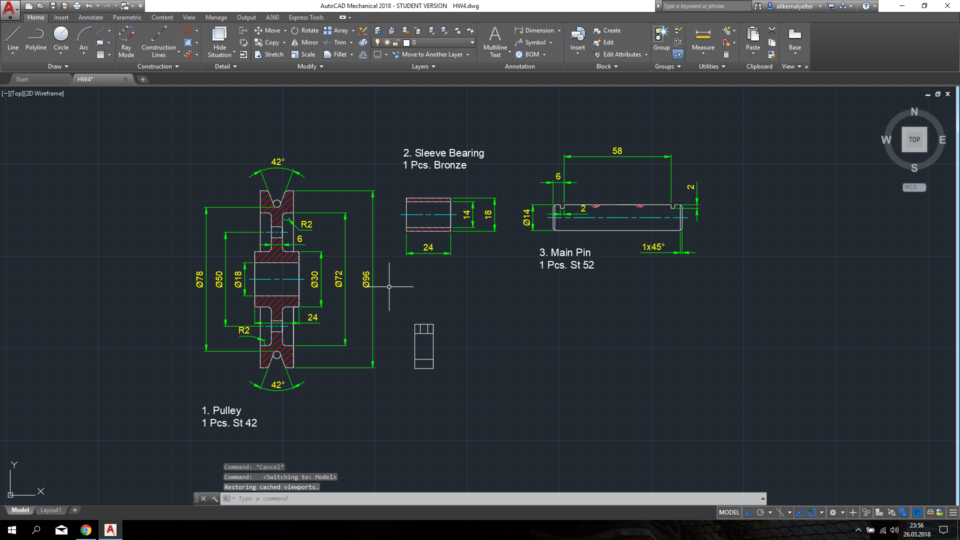Click the Insert block icon
The image size is (960, 540).
(x=577, y=35)
